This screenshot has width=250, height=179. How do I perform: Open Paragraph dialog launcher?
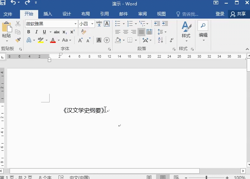coord(174,49)
